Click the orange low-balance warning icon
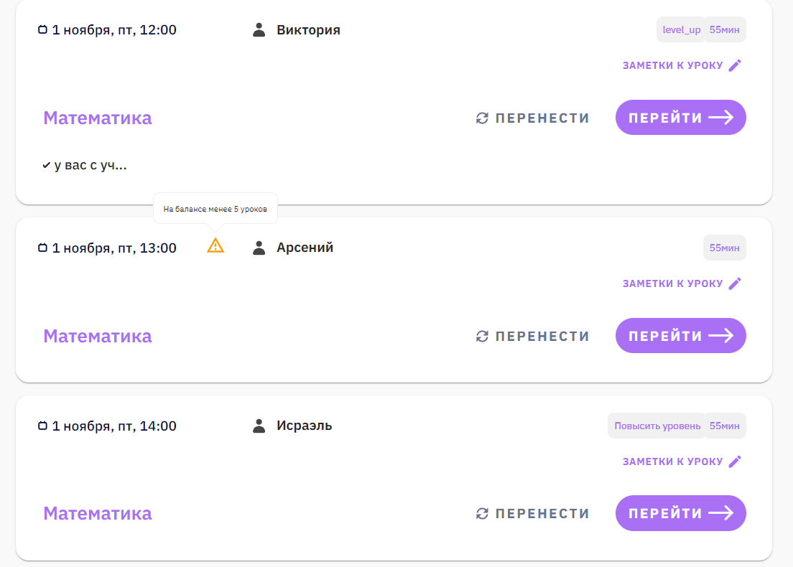 (x=215, y=245)
